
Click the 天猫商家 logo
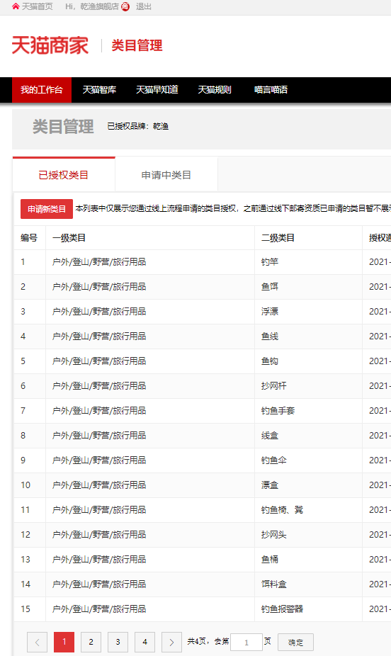50,45
